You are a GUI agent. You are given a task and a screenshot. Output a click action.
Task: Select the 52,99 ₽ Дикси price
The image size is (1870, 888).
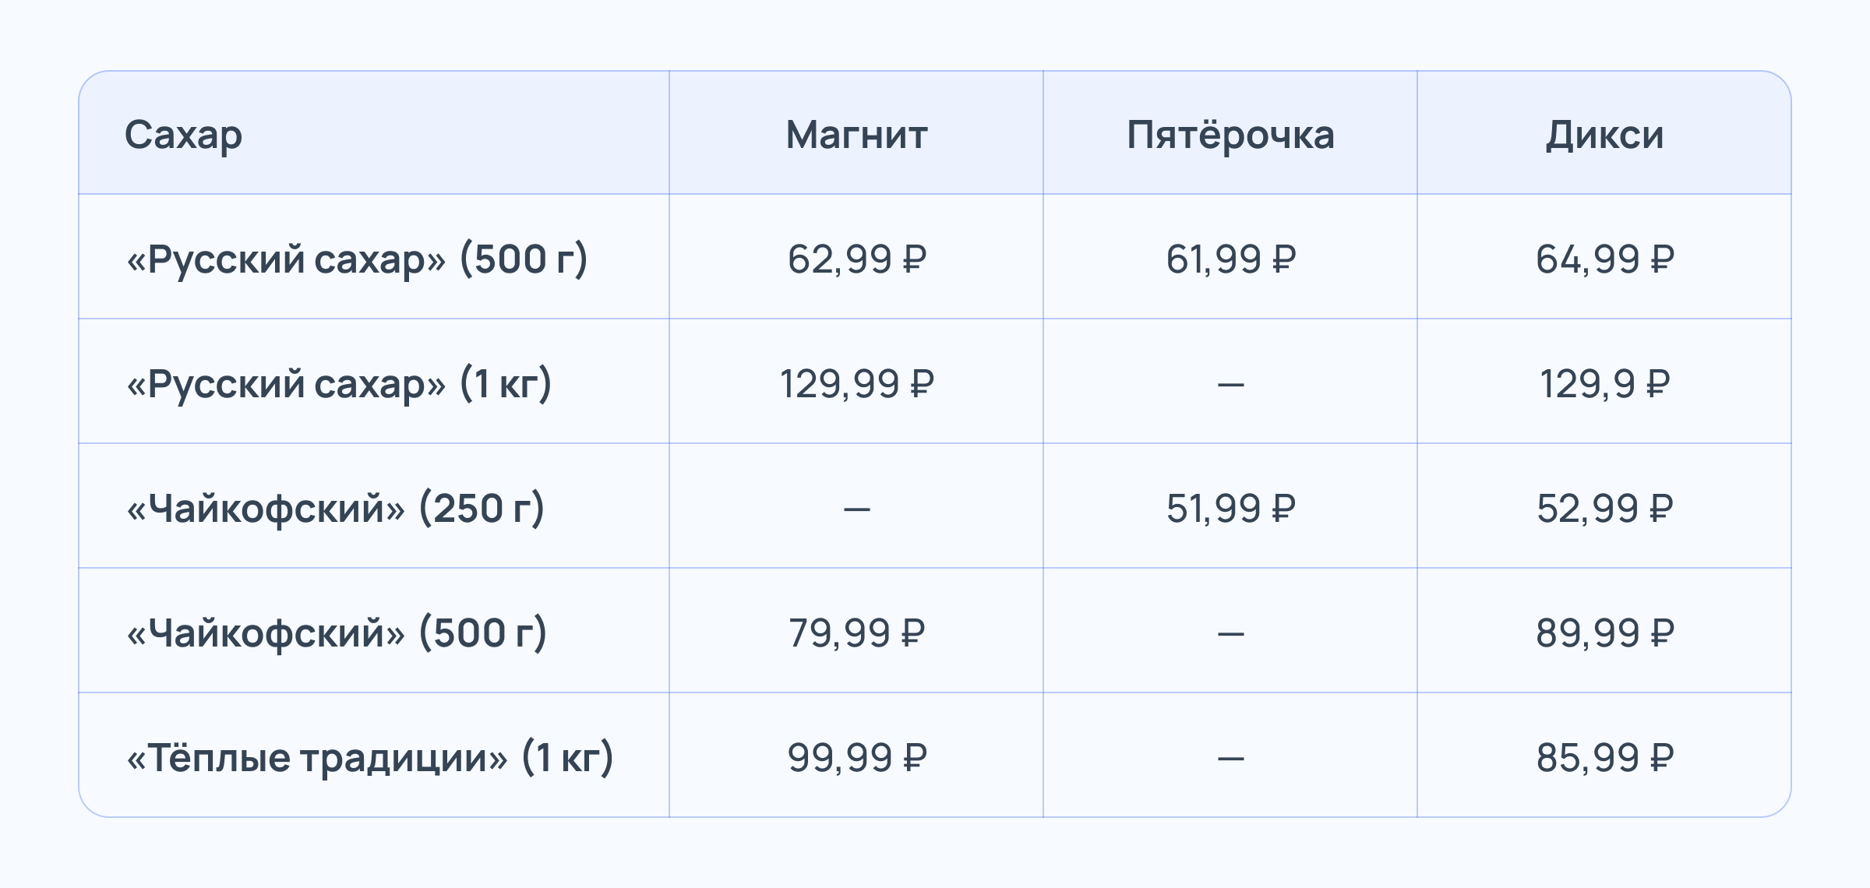(x=1604, y=508)
